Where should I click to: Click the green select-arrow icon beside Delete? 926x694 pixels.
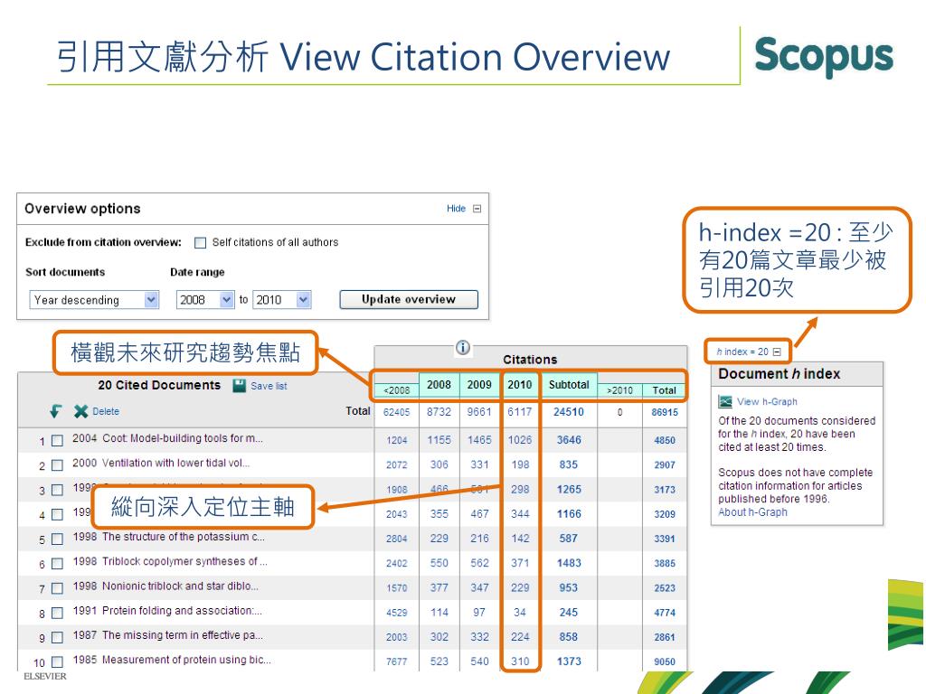(55, 411)
